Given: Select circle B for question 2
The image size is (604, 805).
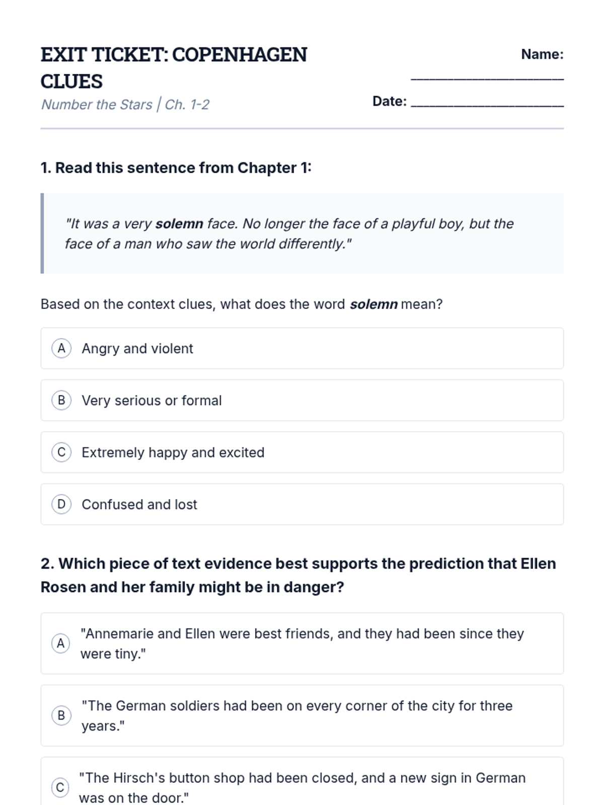Looking at the screenshot, I should tap(61, 715).
